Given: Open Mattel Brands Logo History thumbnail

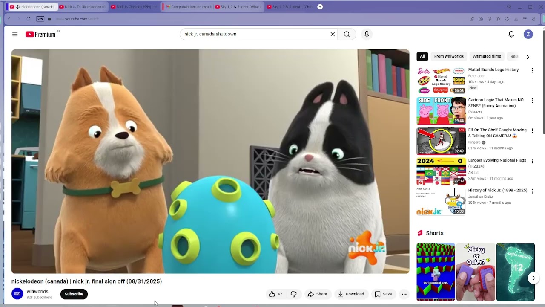Looking at the screenshot, I should 441,81.
